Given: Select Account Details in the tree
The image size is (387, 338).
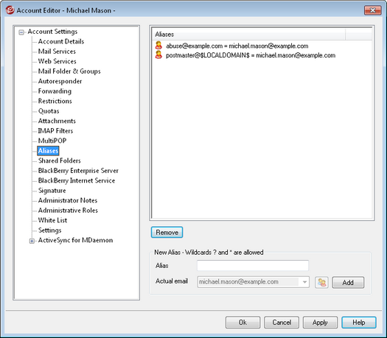Looking at the screenshot, I should (61, 41).
